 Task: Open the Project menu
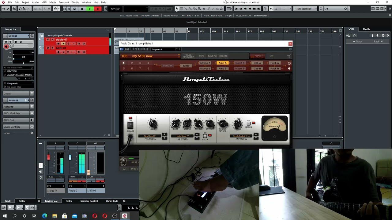[25, 2]
